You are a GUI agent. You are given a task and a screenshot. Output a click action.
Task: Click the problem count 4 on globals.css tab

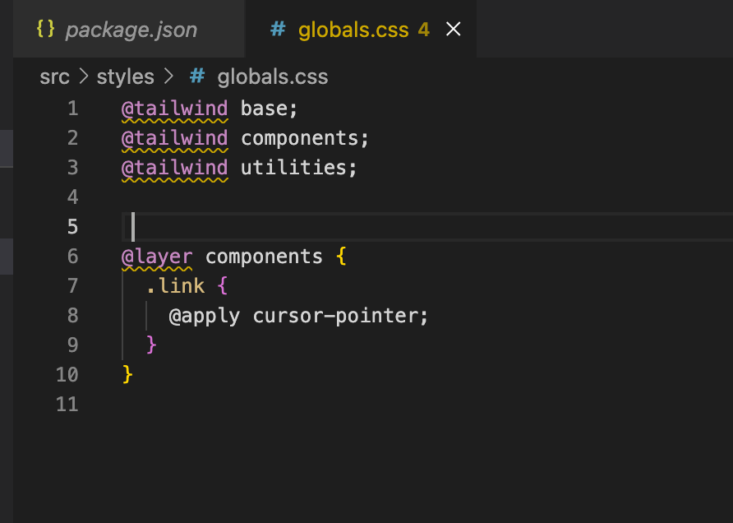click(424, 30)
